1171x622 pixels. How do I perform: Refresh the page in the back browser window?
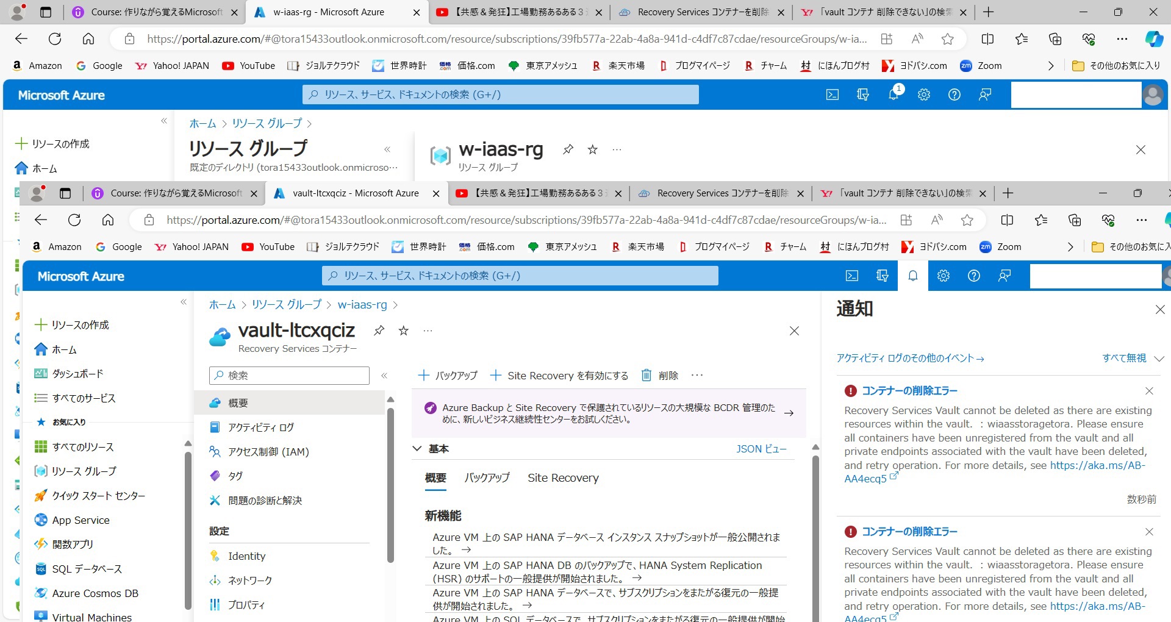click(x=55, y=39)
